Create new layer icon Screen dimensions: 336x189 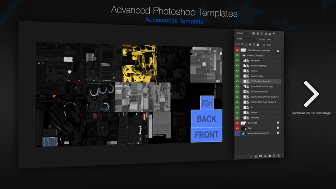pyautogui.click(x=274, y=155)
